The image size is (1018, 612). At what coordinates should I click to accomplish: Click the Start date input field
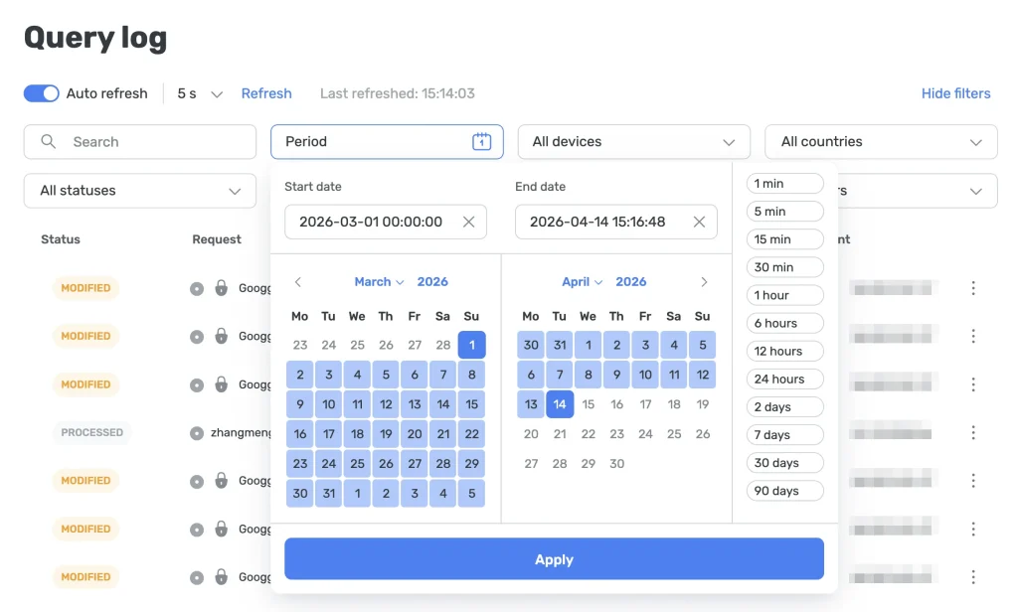pos(373,222)
